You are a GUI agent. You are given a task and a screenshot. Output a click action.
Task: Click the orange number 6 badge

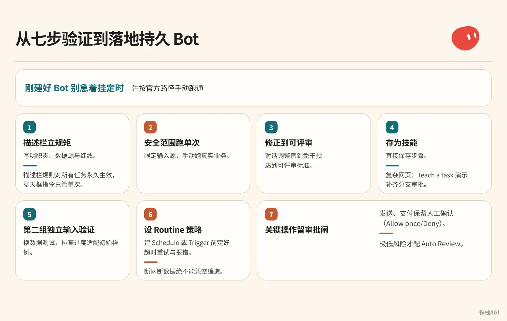[150, 214]
